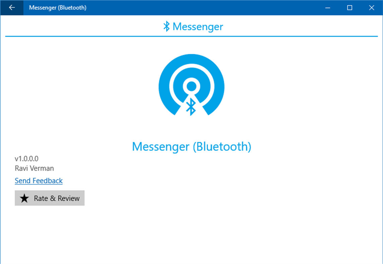Click the small Bluetooth glyph inside the logo
The image size is (383, 264).
[x=191, y=107]
